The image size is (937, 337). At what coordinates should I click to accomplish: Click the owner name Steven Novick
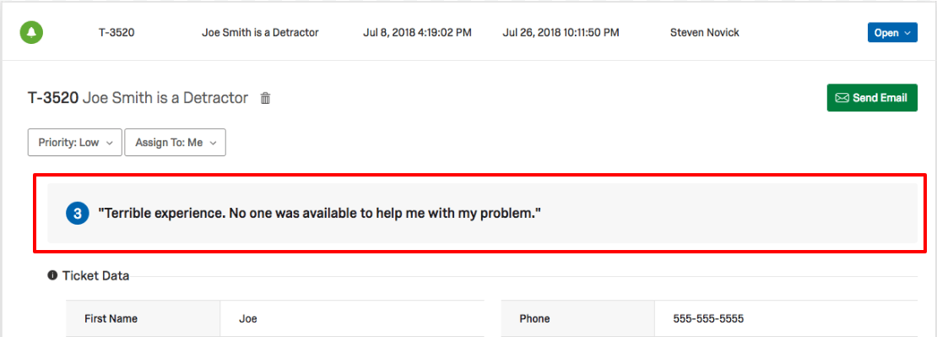tap(705, 32)
